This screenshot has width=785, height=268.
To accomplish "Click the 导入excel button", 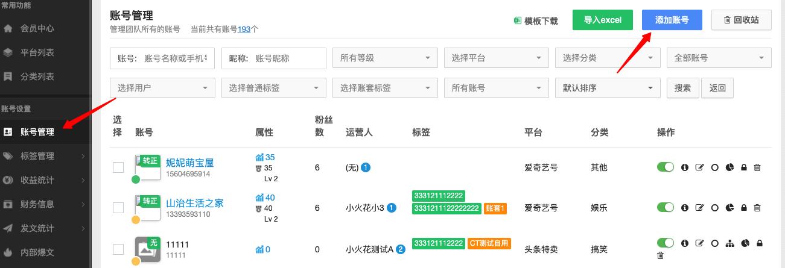I will click(x=602, y=20).
